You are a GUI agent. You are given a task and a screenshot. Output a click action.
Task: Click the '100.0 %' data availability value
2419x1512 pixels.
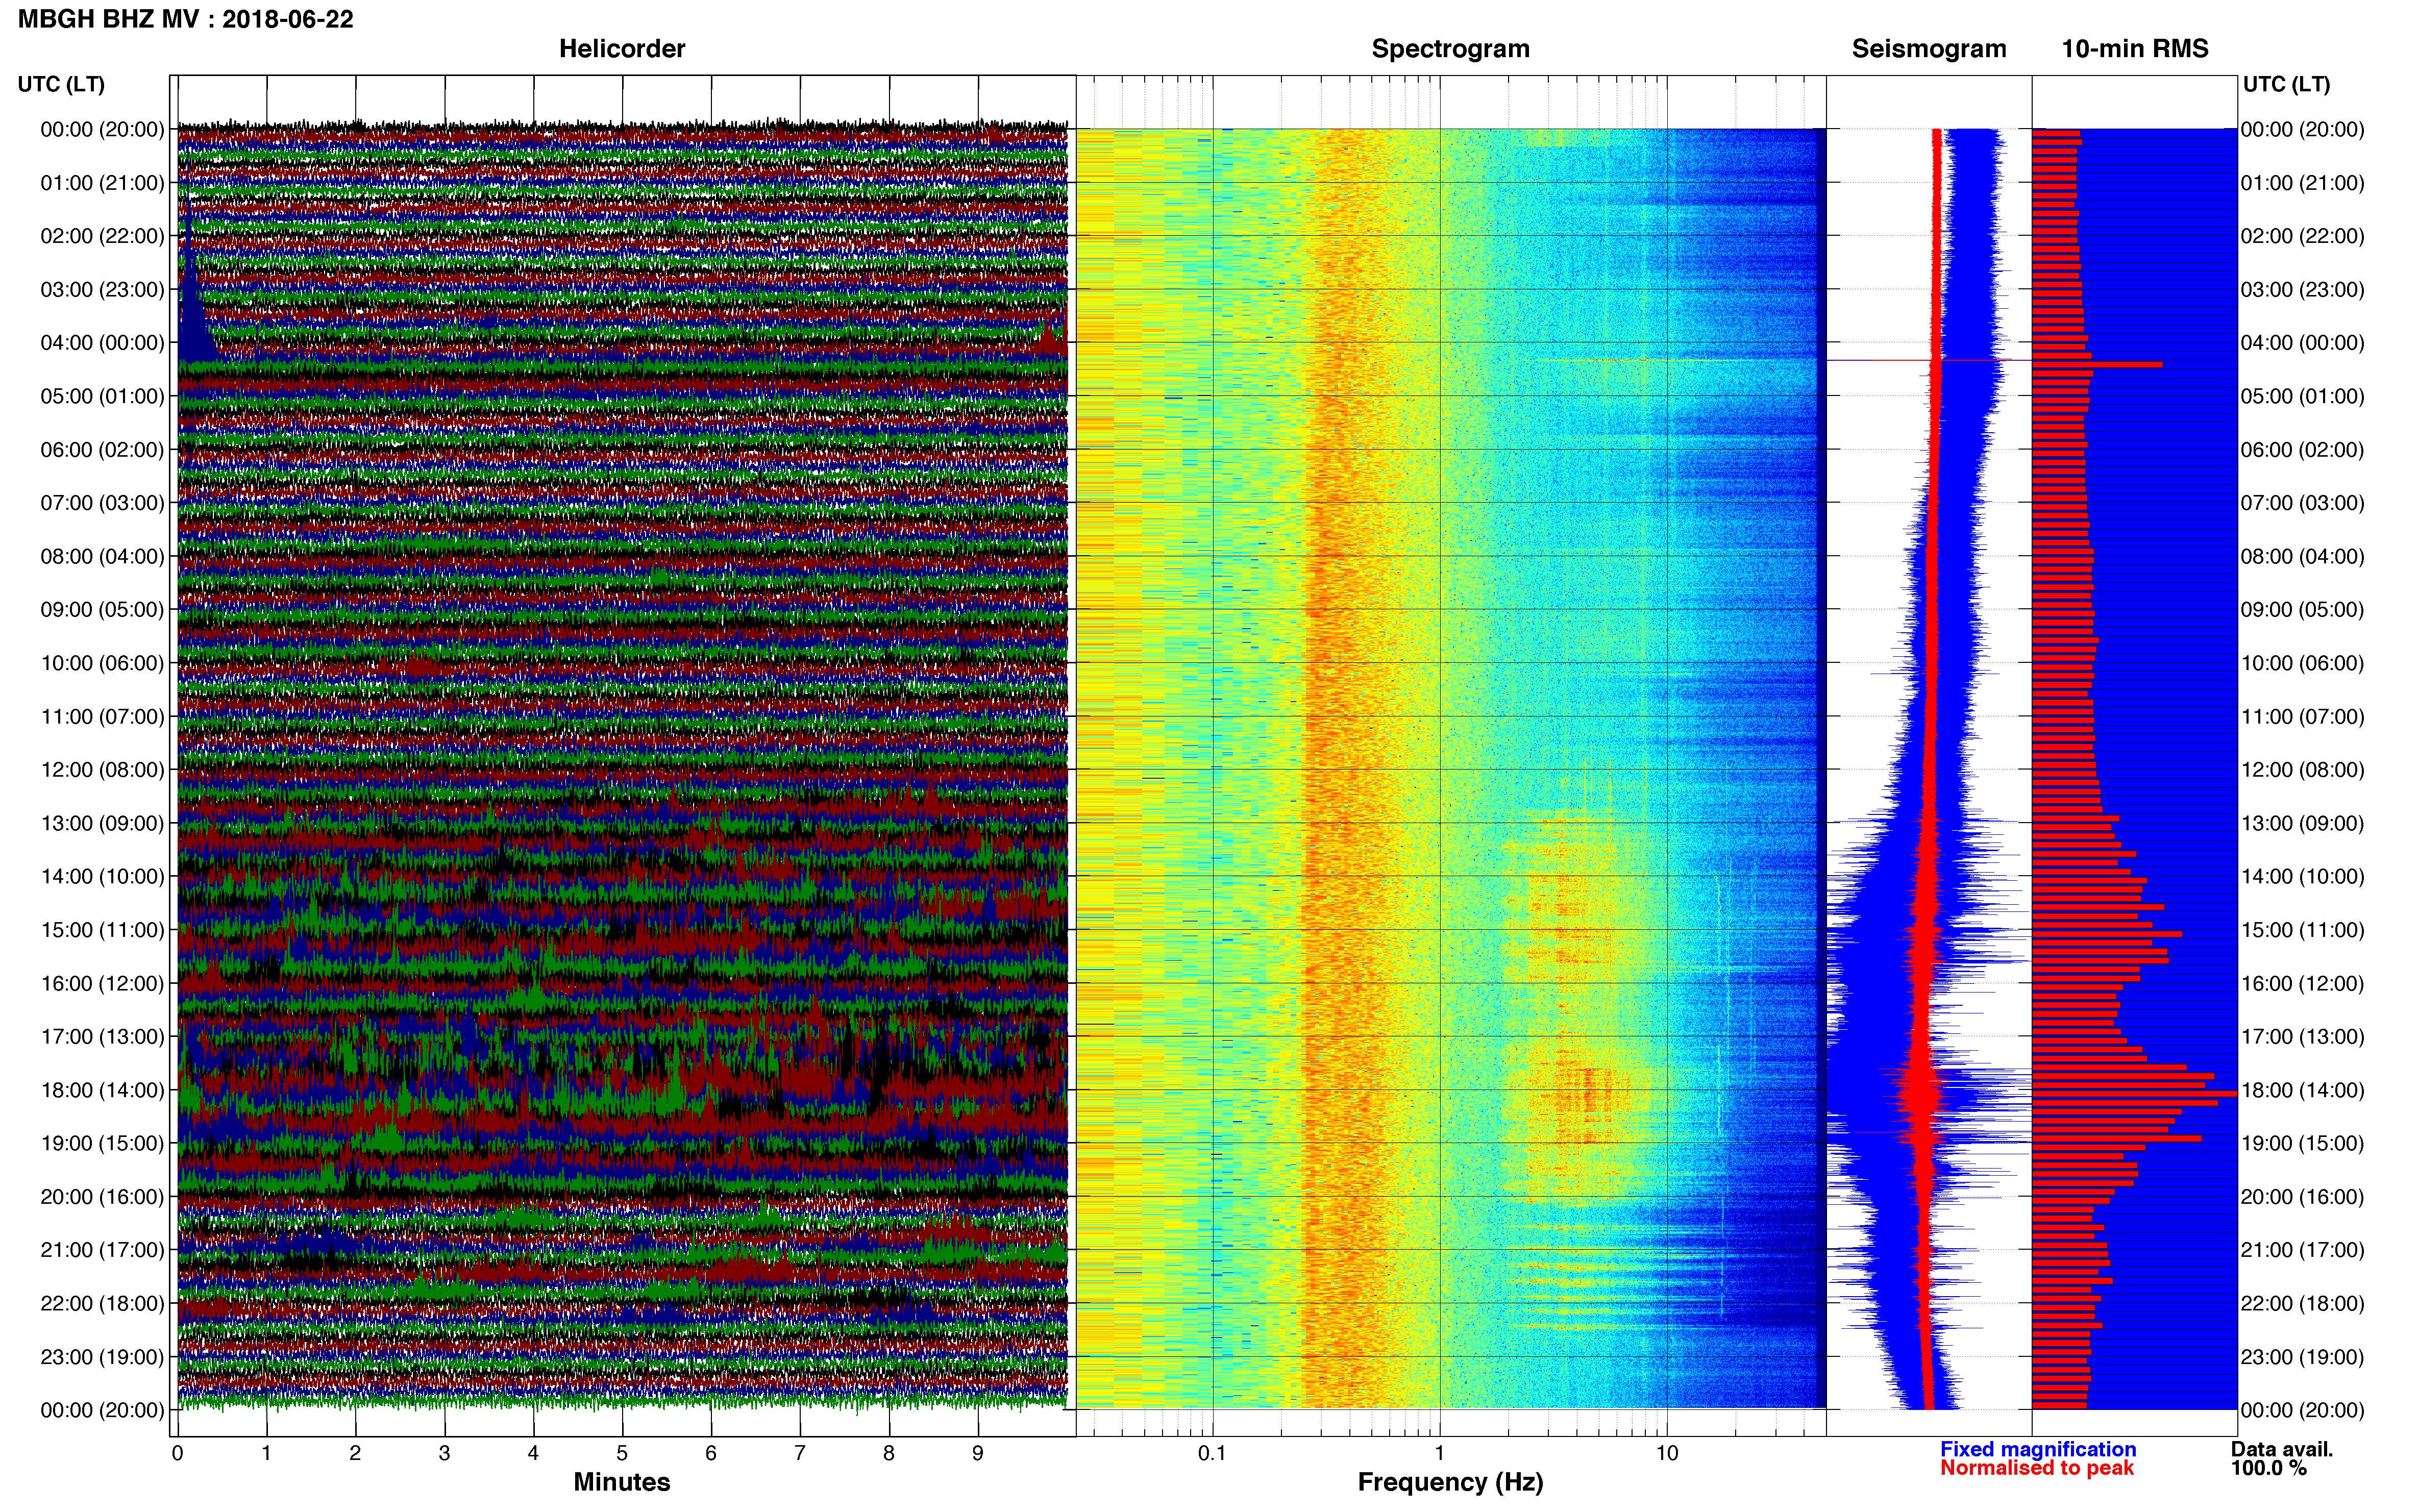(x=2268, y=1469)
